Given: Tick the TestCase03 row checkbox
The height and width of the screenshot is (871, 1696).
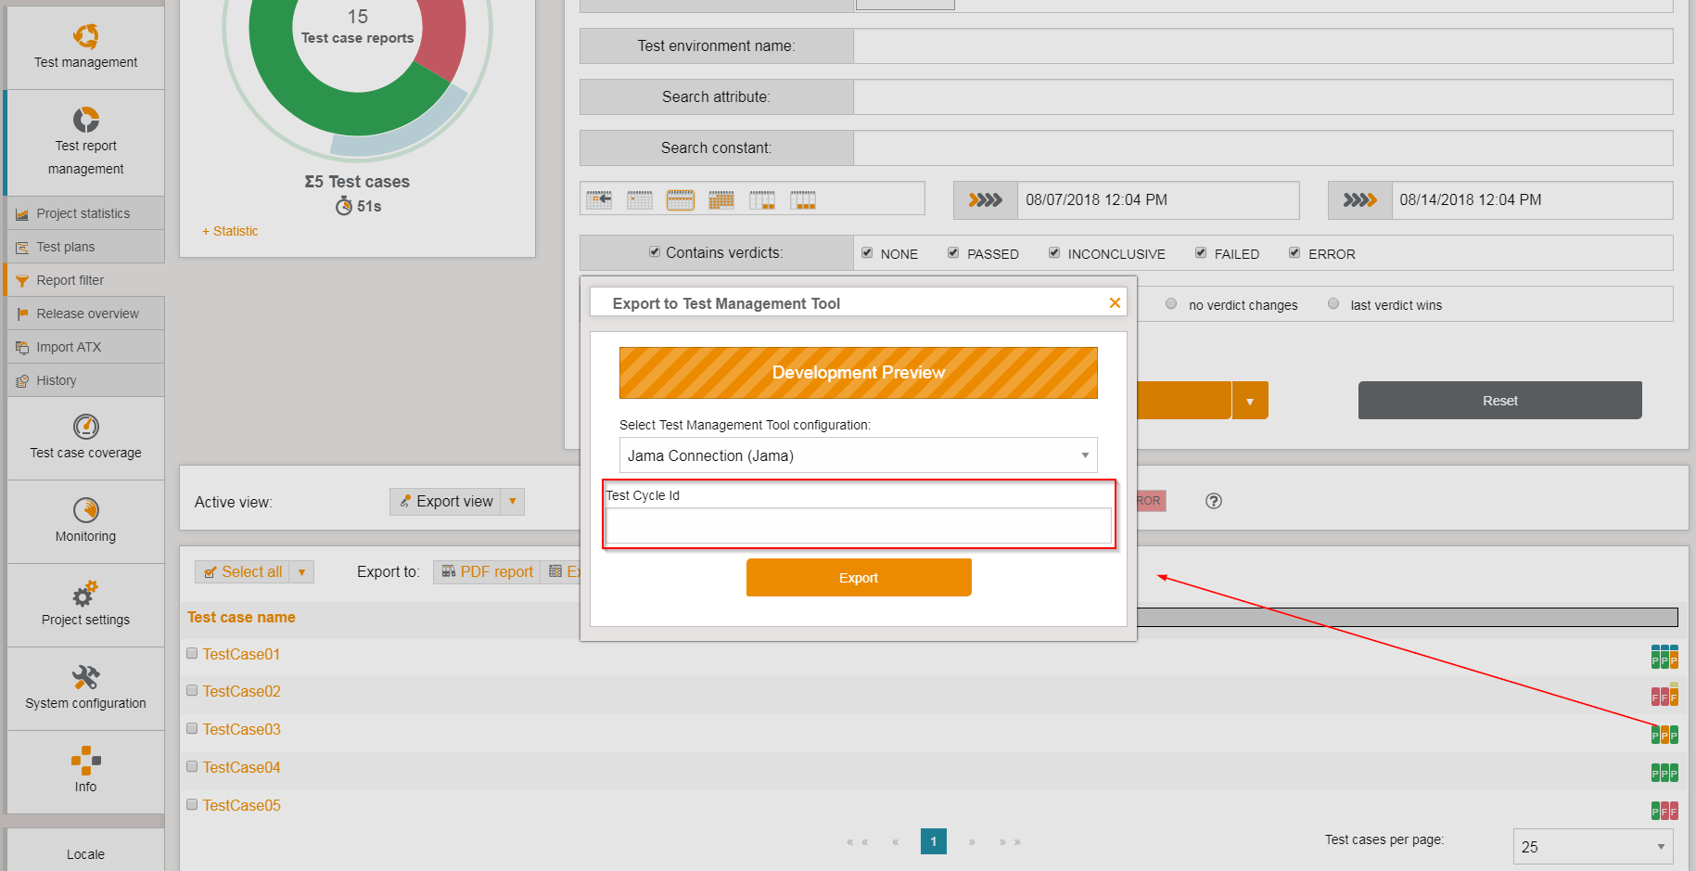Looking at the screenshot, I should pyautogui.click(x=192, y=729).
